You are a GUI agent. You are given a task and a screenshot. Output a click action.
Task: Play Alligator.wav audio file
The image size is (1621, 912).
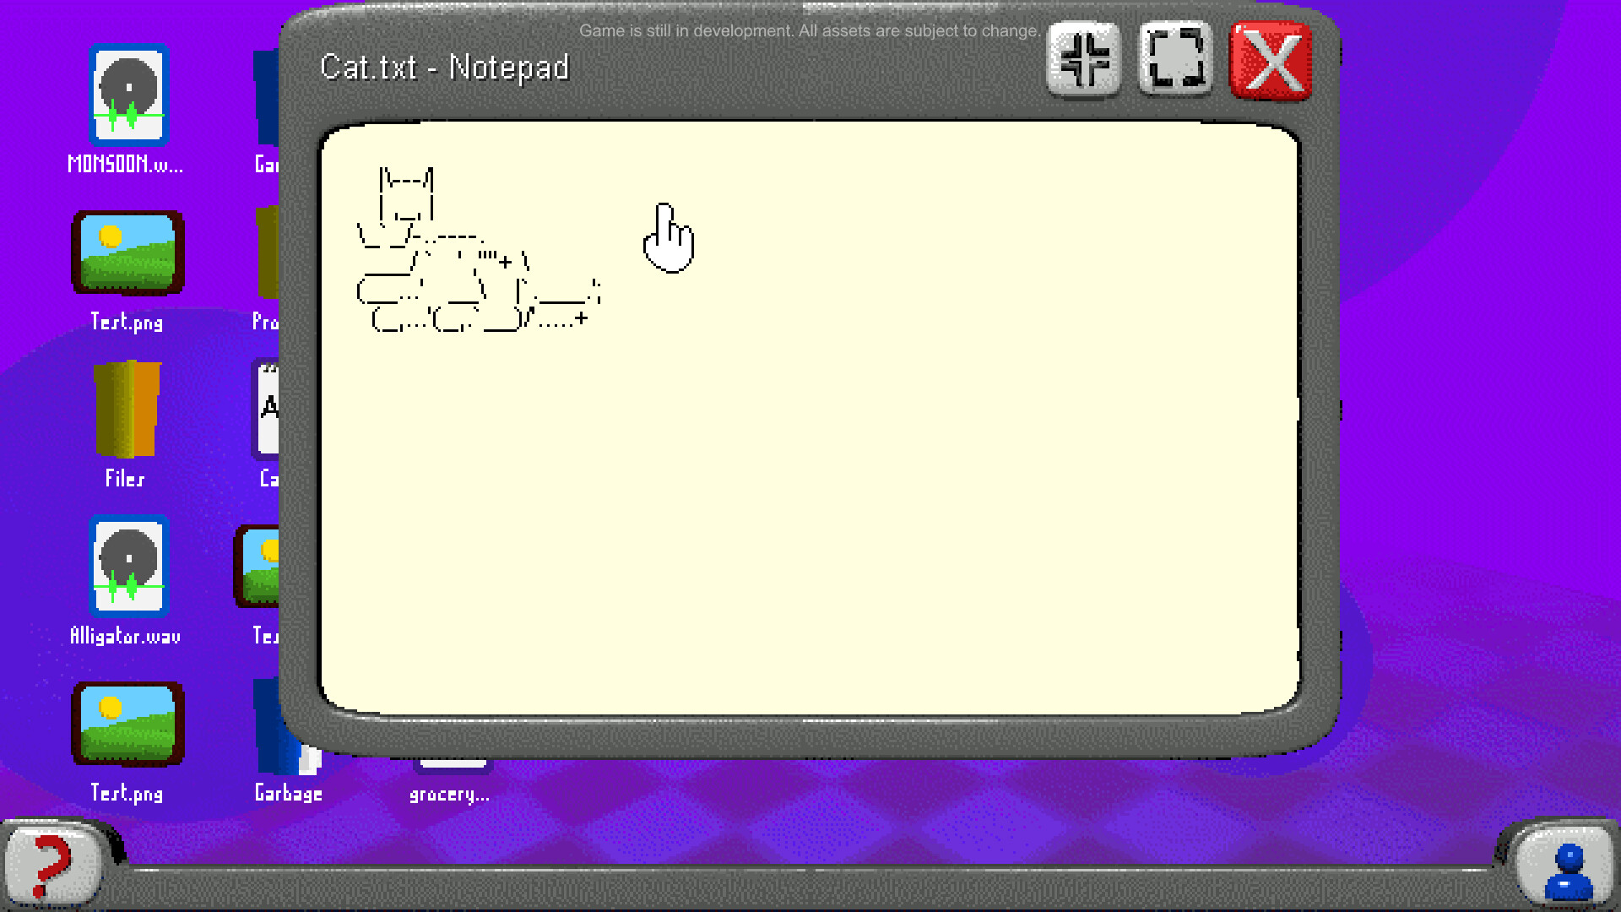pos(127,567)
